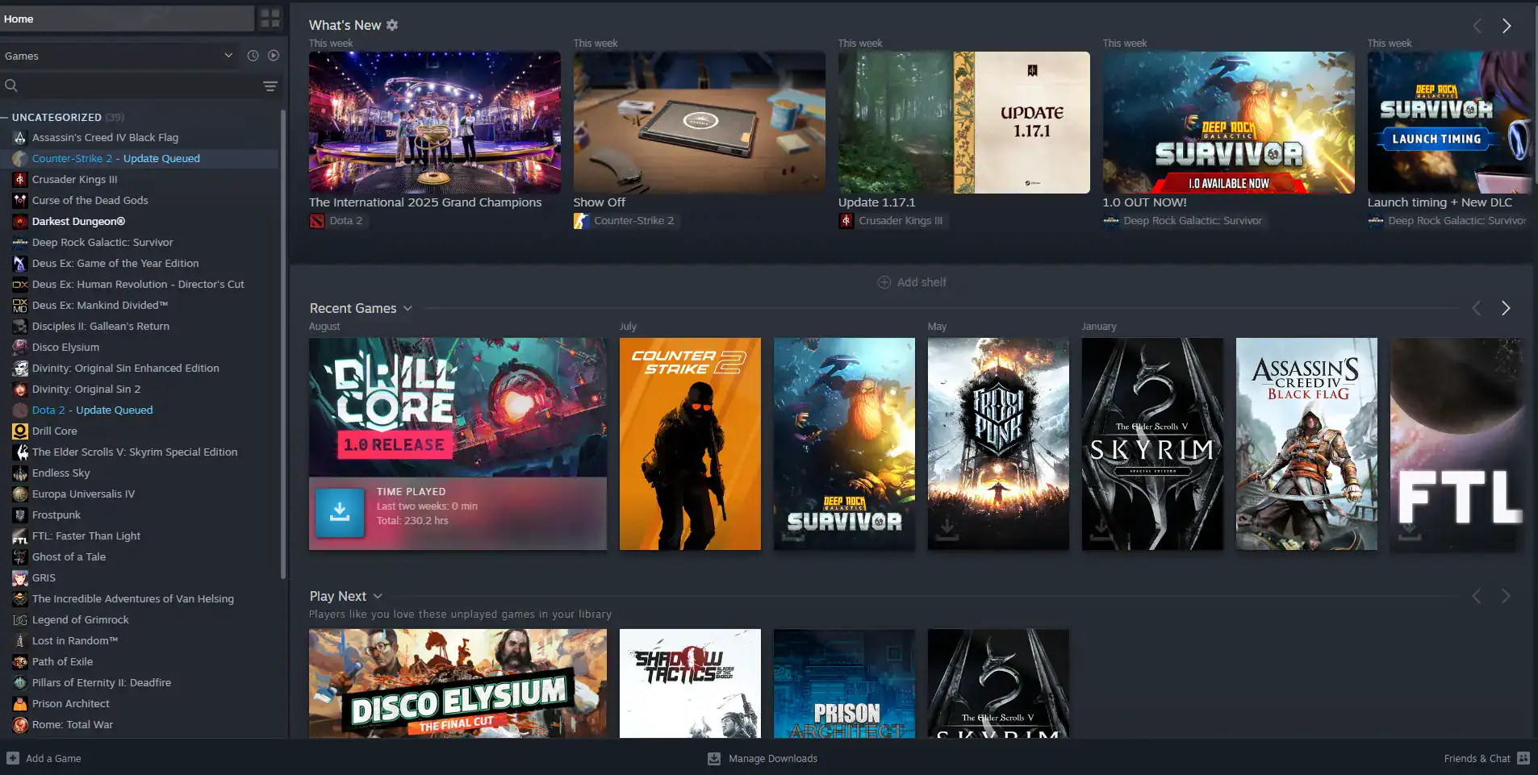Image resolution: width=1538 pixels, height=775 pixels.
Task: Open the Frostpunk cover thumbnail
Action: (x=998, y=444)
